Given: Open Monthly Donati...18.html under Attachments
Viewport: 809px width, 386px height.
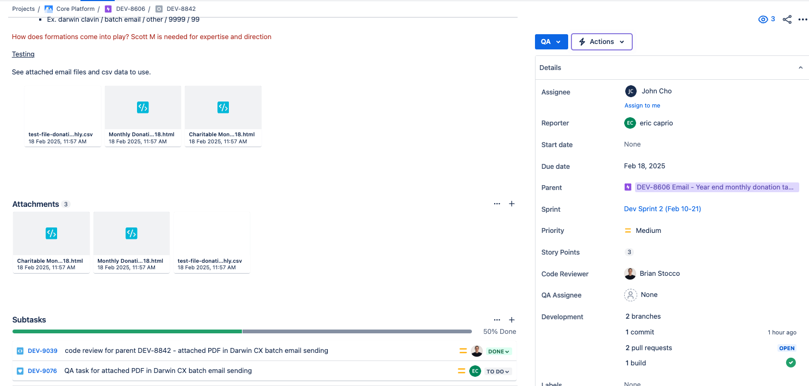Looking at the screenshot, I should (132, 242).
